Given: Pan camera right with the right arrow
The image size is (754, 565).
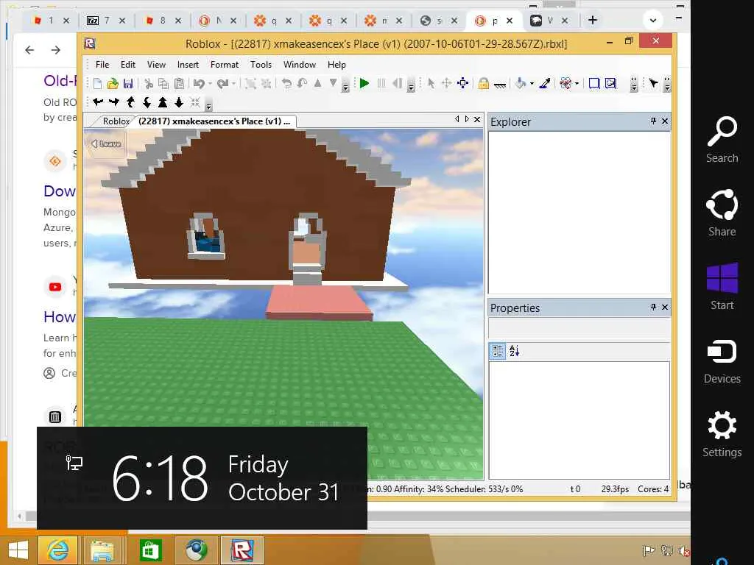Looking at the screenshot, I should pyautogui.click(x=114, y=102).
